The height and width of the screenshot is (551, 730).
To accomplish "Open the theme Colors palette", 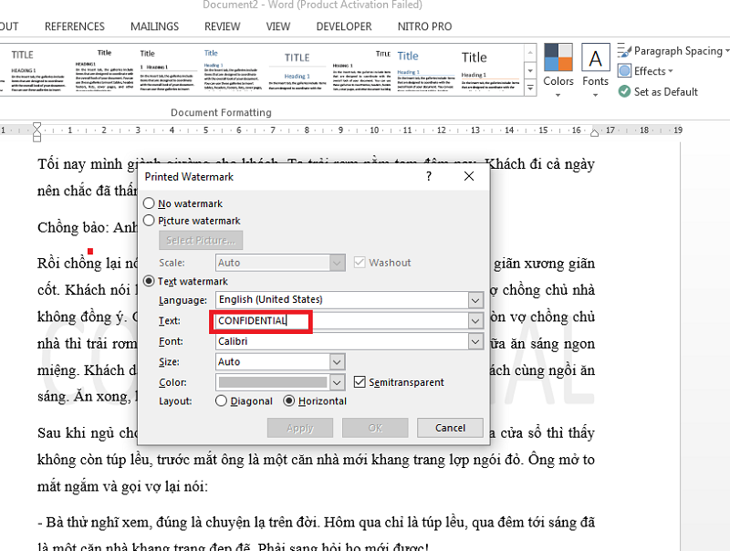I will click(x=558, y=70).
